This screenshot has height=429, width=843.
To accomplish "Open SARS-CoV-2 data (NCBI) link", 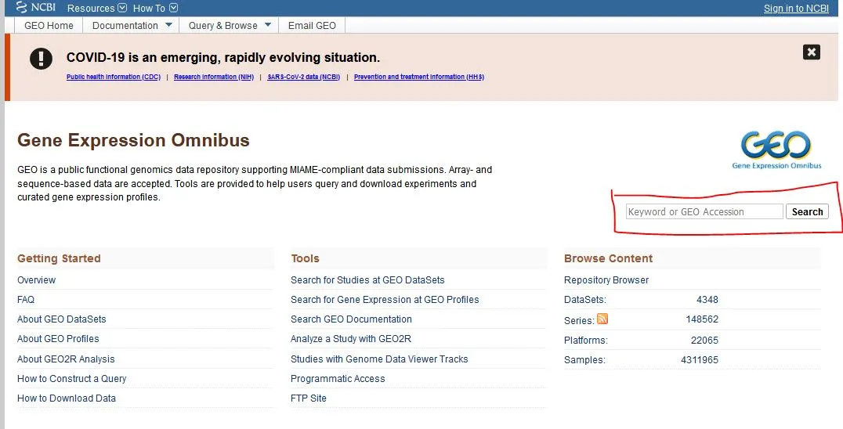I will pos(302,77).
